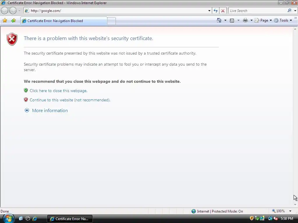This screenshot has width=298, height=223.
Task: Click the Live Search input box
Action: (x=258, y=11)
